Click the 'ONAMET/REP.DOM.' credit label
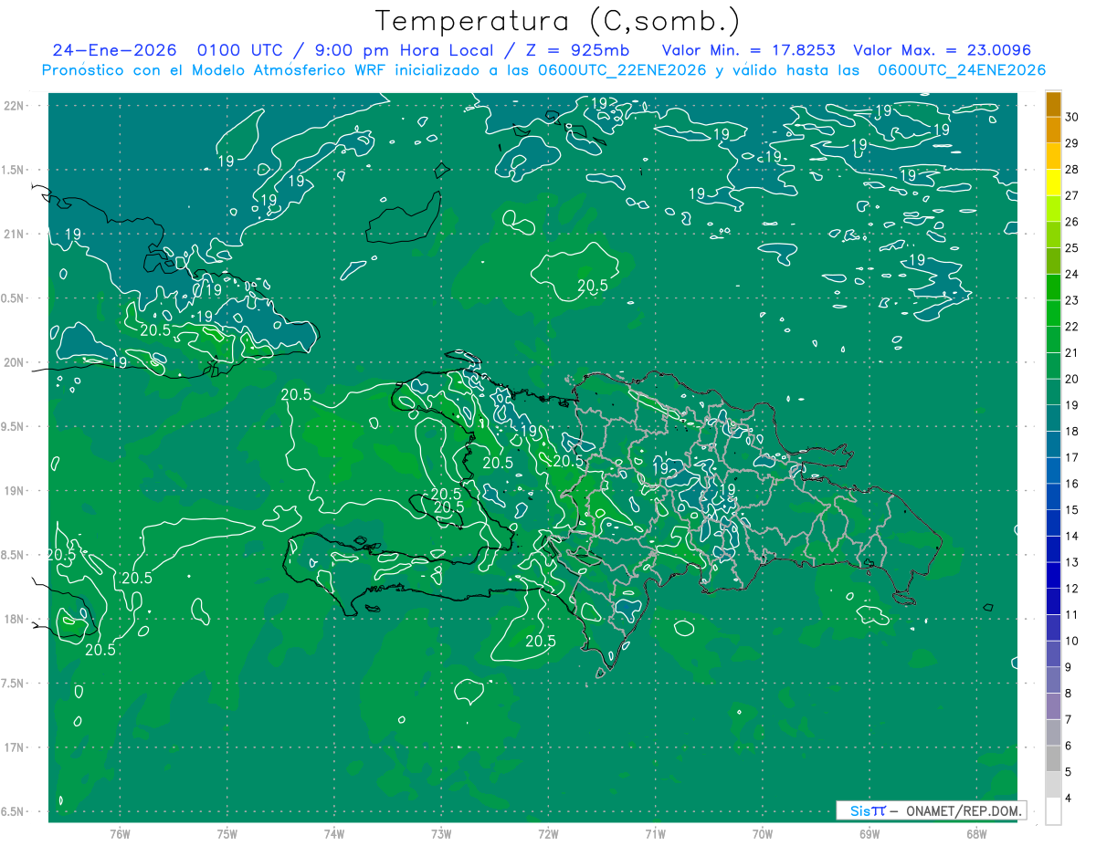Screen dimensions: 1096x846 963,811
